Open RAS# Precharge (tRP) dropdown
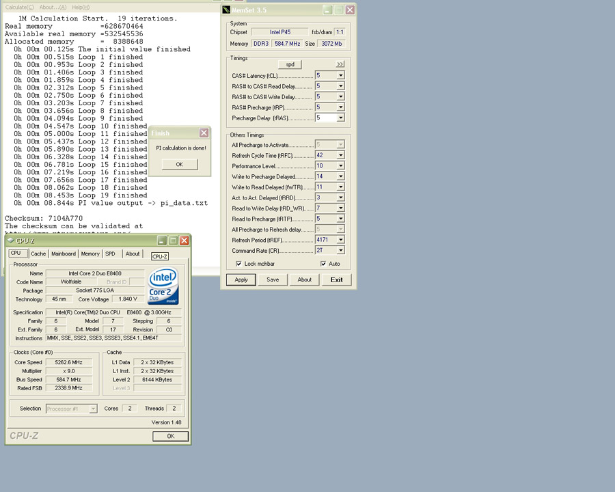The image size is (615, 492). [x=340, y=107]
